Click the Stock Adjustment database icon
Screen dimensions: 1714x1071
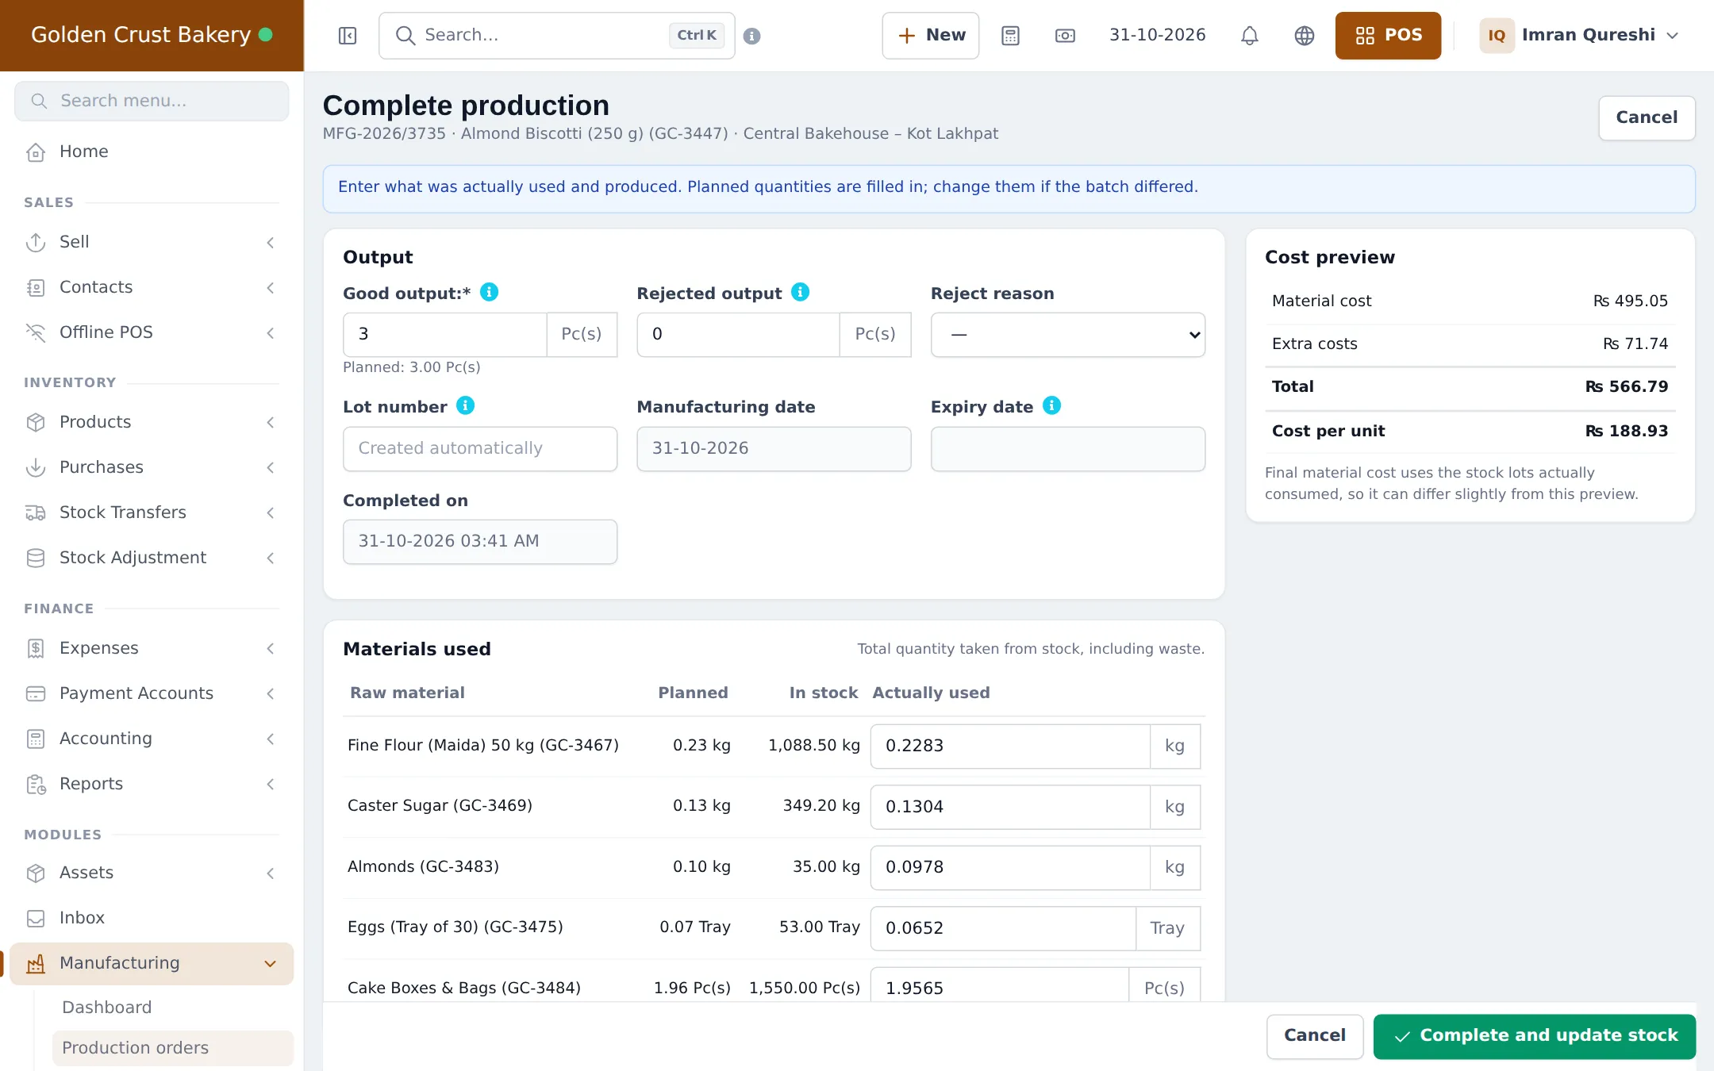pos(36,559)
